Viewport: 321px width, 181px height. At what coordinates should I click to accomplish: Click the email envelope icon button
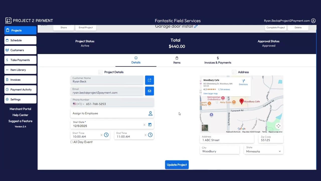(x=149, y=91)
